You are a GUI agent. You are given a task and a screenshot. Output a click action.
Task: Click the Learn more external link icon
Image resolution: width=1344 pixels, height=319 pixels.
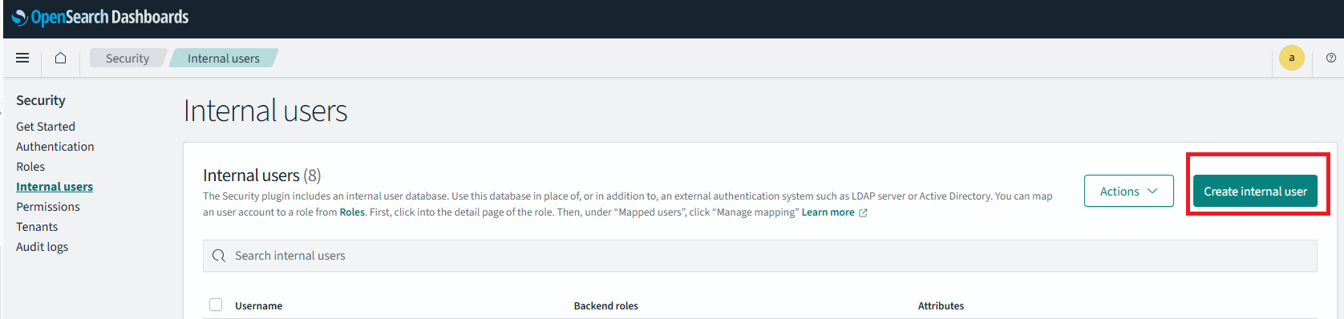coord(863,212)
